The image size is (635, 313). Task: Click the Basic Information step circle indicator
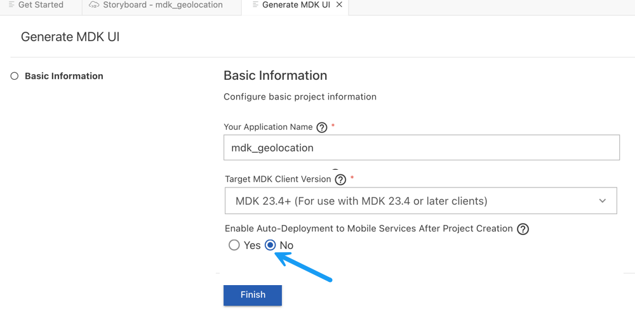click(x=15, y=76)
